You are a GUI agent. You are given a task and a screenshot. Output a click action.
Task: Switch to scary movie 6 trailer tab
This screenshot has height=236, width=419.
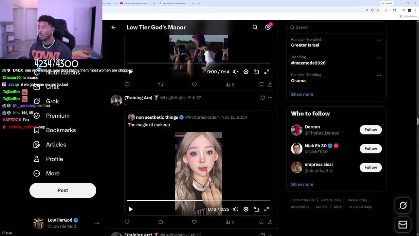point(138,3)
